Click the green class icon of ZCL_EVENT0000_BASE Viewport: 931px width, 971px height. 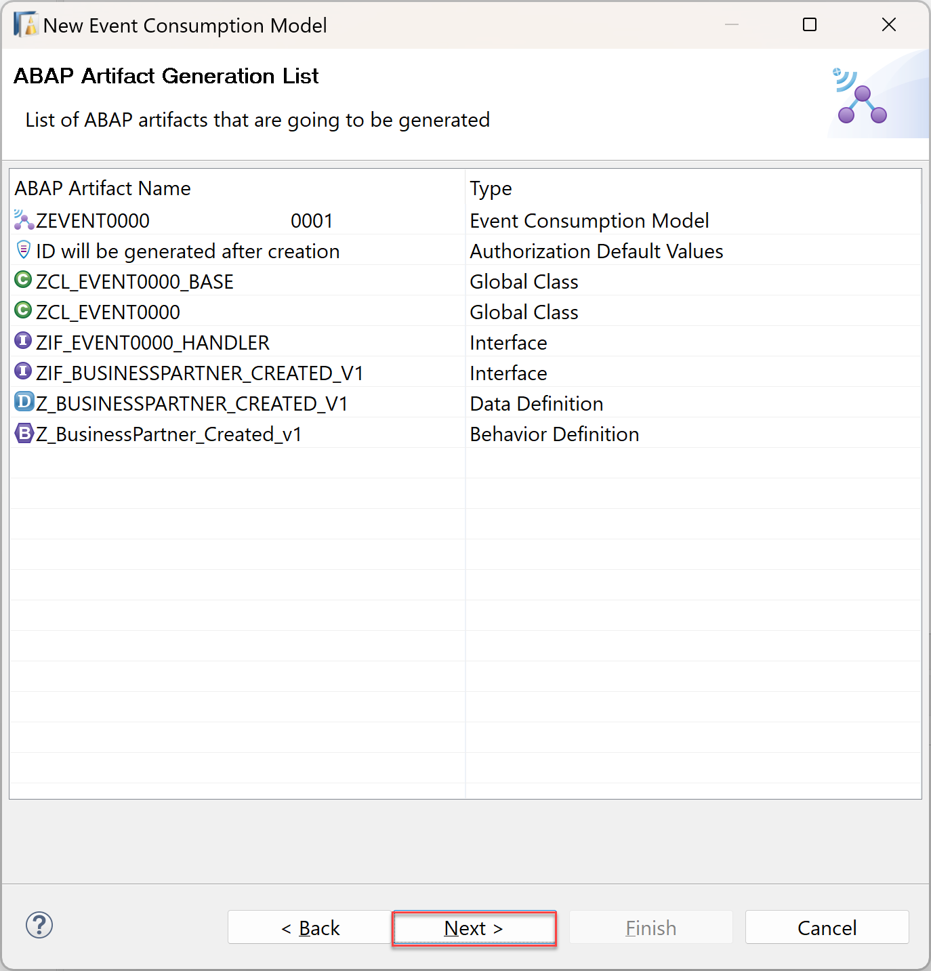tap(23, 279)
